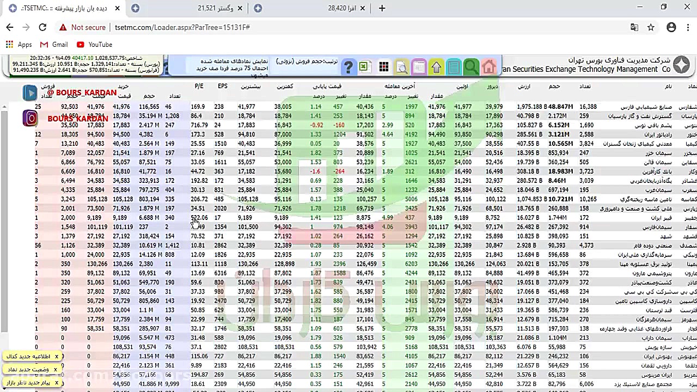Open the اطلاعیه جدید کدال notice
Image resolution: width=697 pixels, height=392 pixels.
28,357
